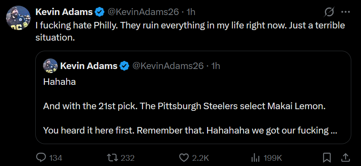Click @KevinAdams26 handle in quoted tweet
Viewport: 361px width, 166px height.
168,66
